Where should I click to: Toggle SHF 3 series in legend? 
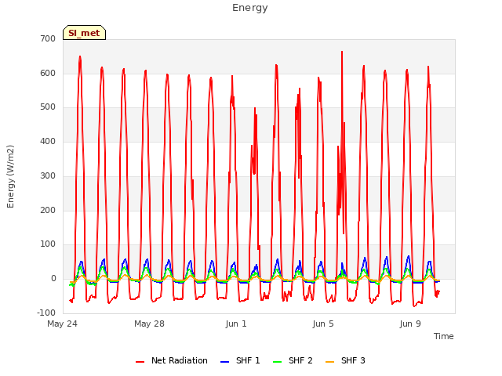click(x=345, y=360)
